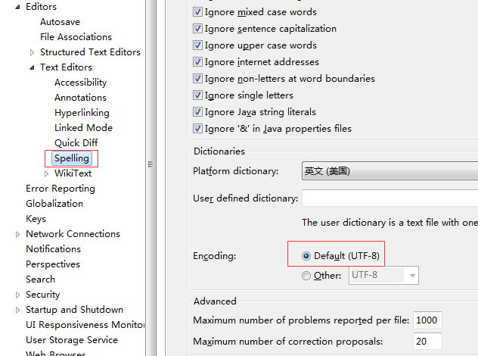Image resolution: width=478 pixels, height=356 pixels.
Task: Select the Editors tree item
Action: [x=41, y=7]
